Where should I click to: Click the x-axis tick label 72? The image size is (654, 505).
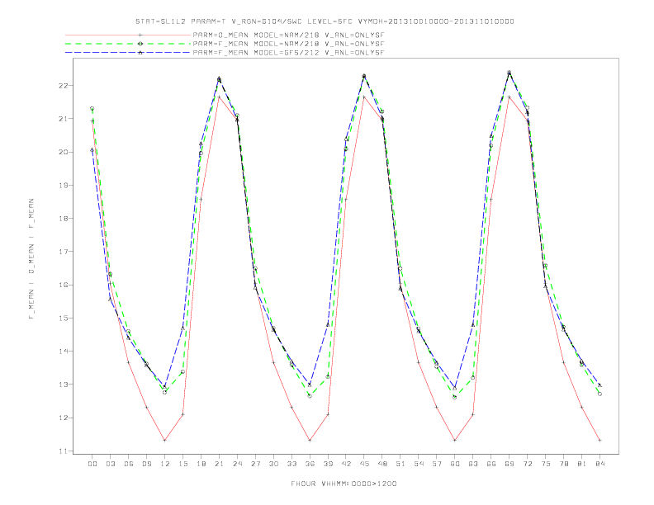(x=527, y=464)
